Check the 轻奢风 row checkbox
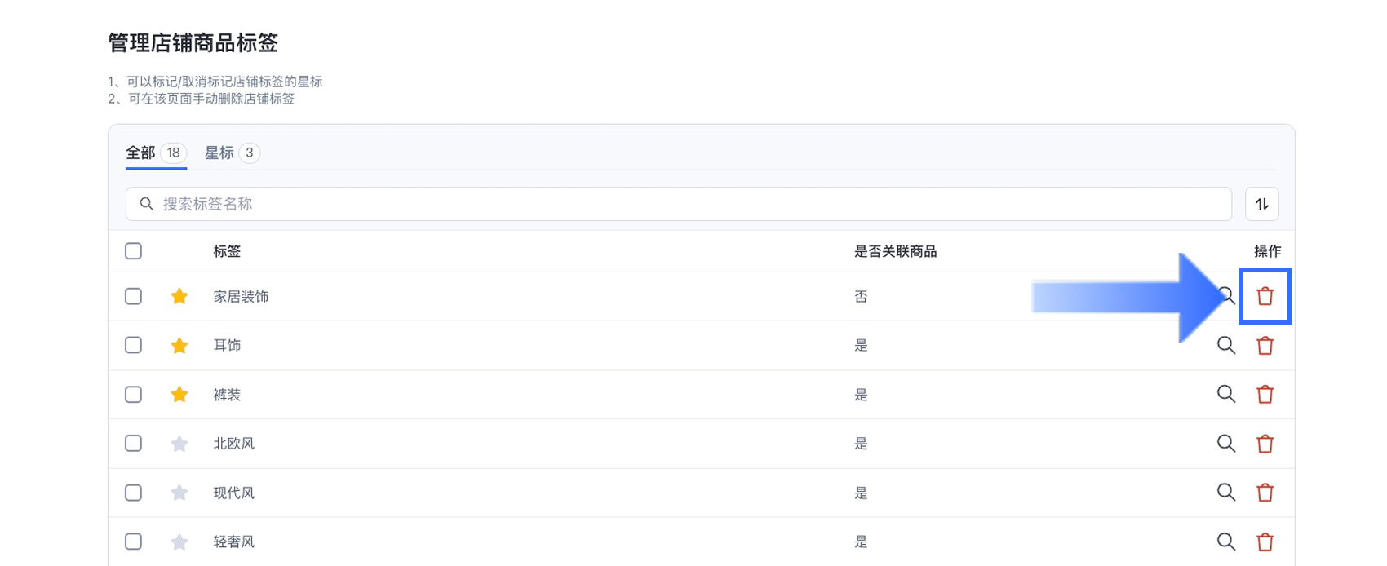The image size is (1387, 566). tap(133, 542)
